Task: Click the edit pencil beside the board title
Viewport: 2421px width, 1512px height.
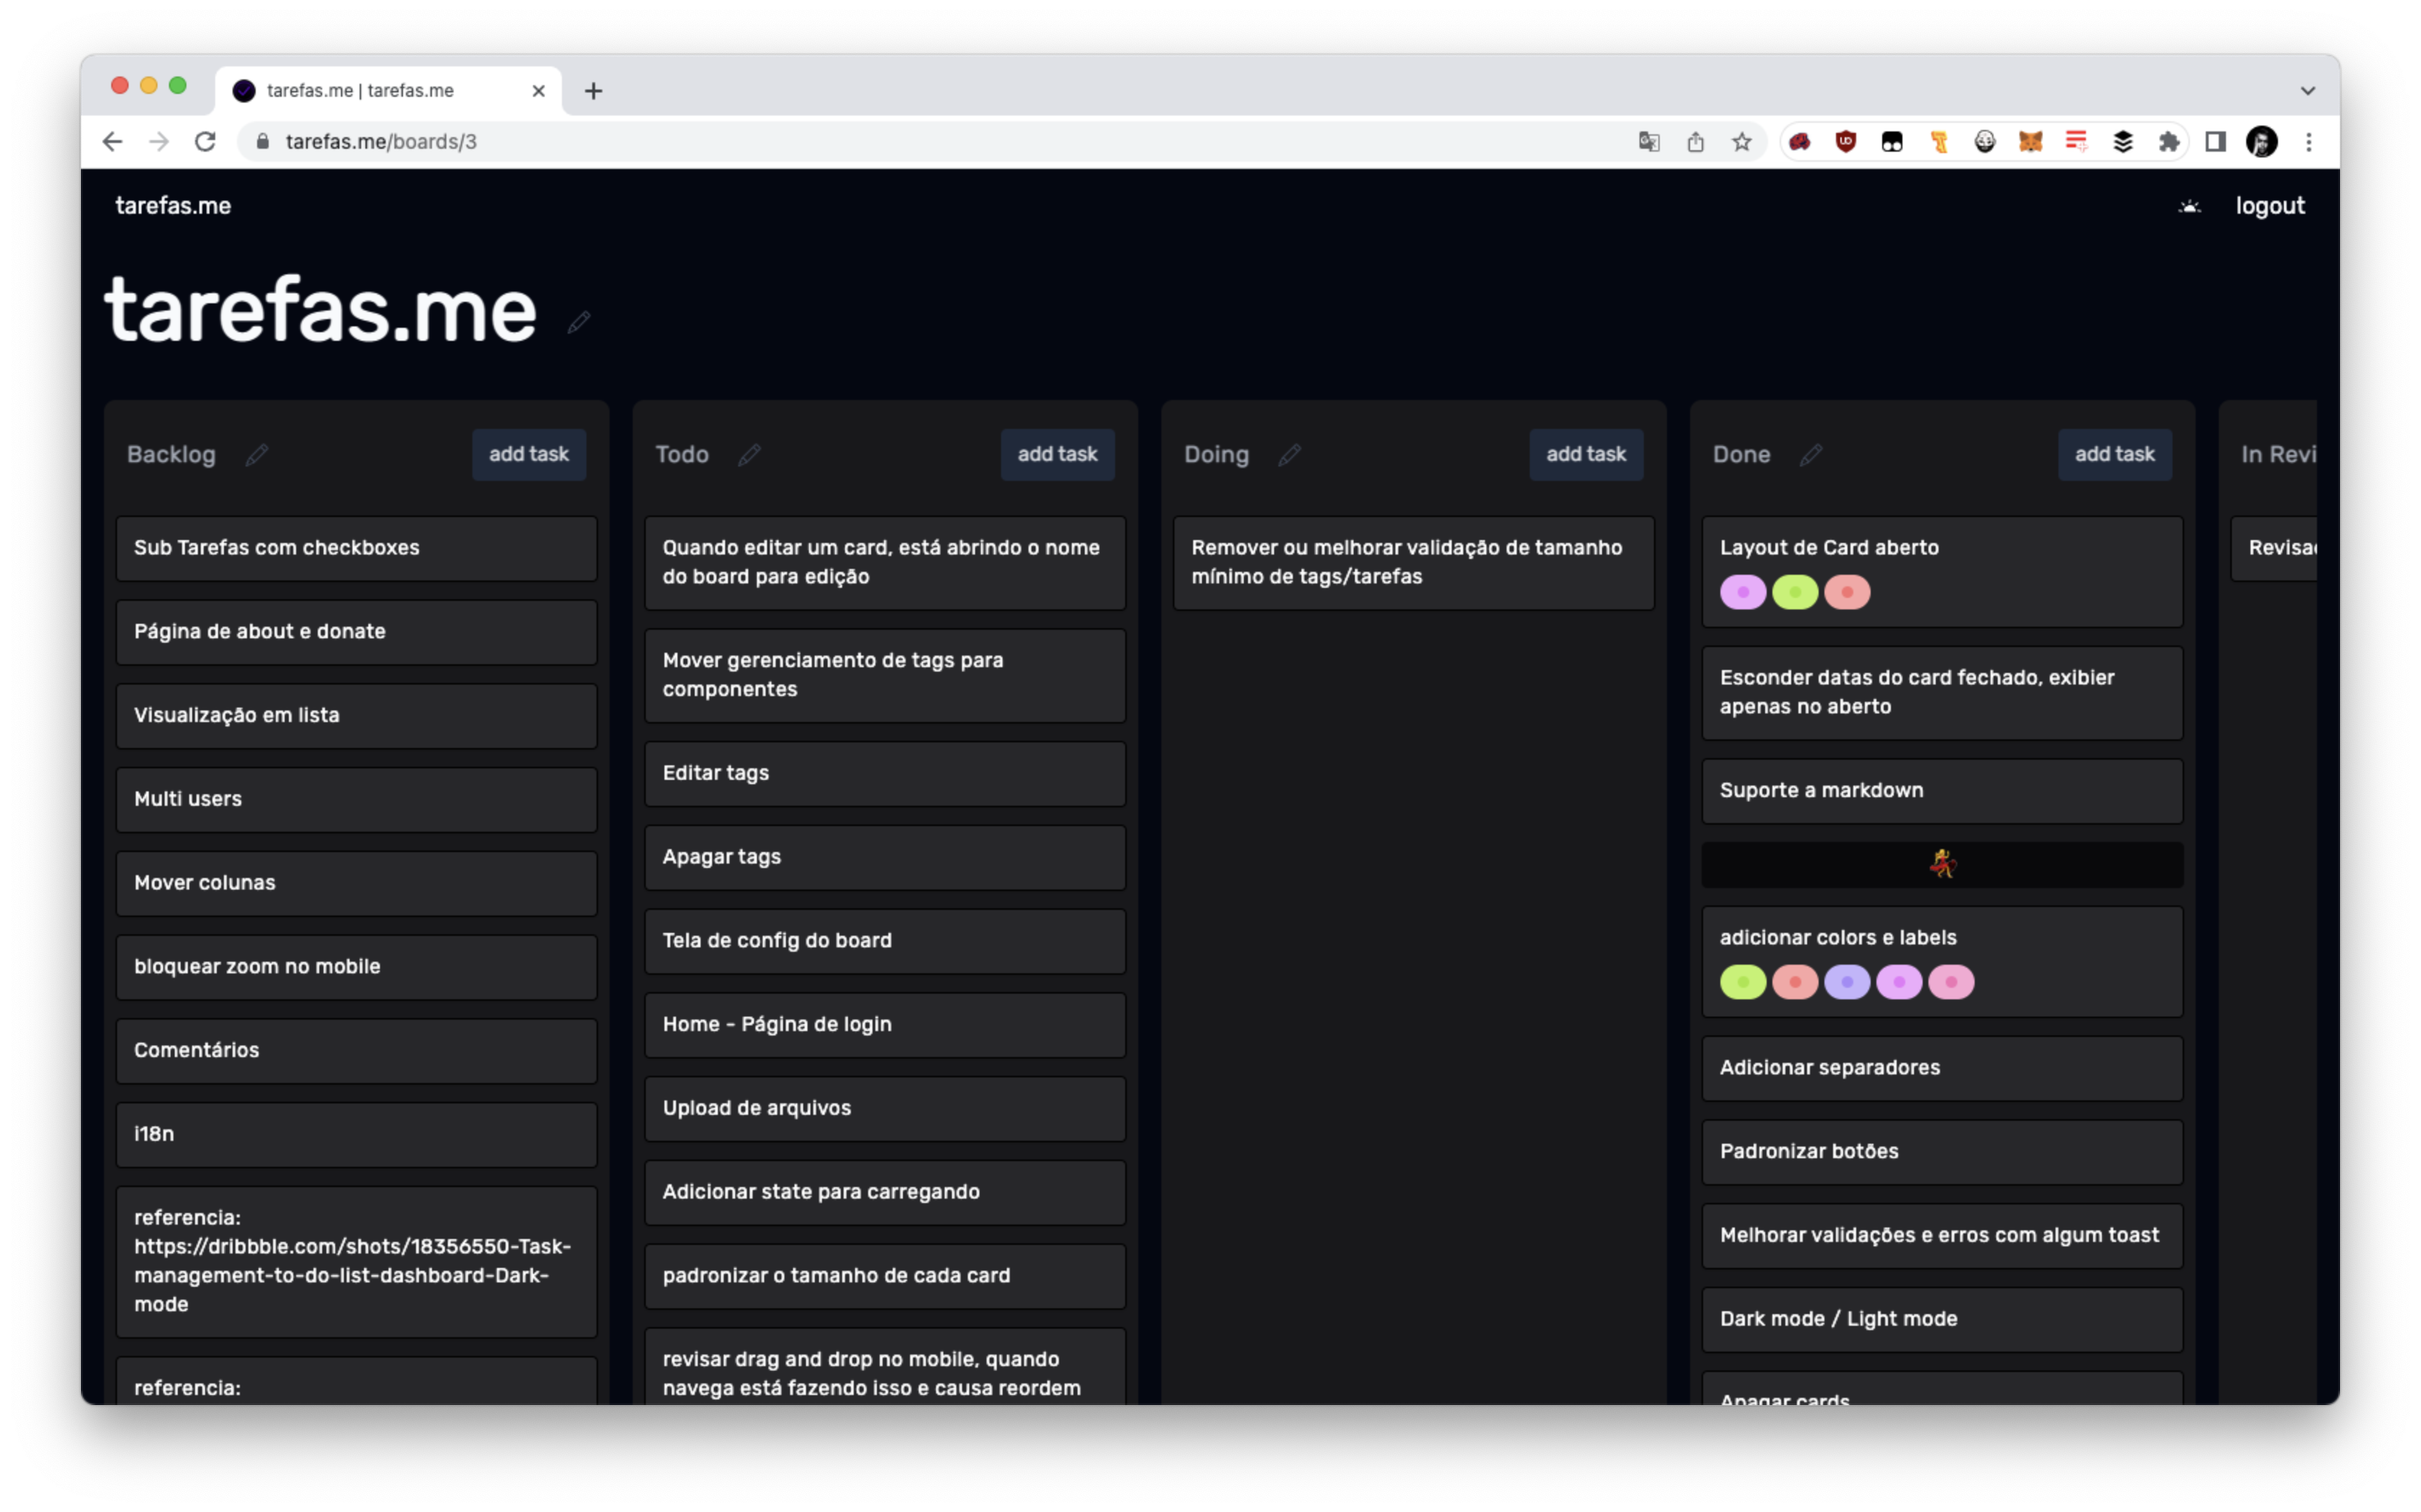Action: pyautogui.click(x=578, y=322)
